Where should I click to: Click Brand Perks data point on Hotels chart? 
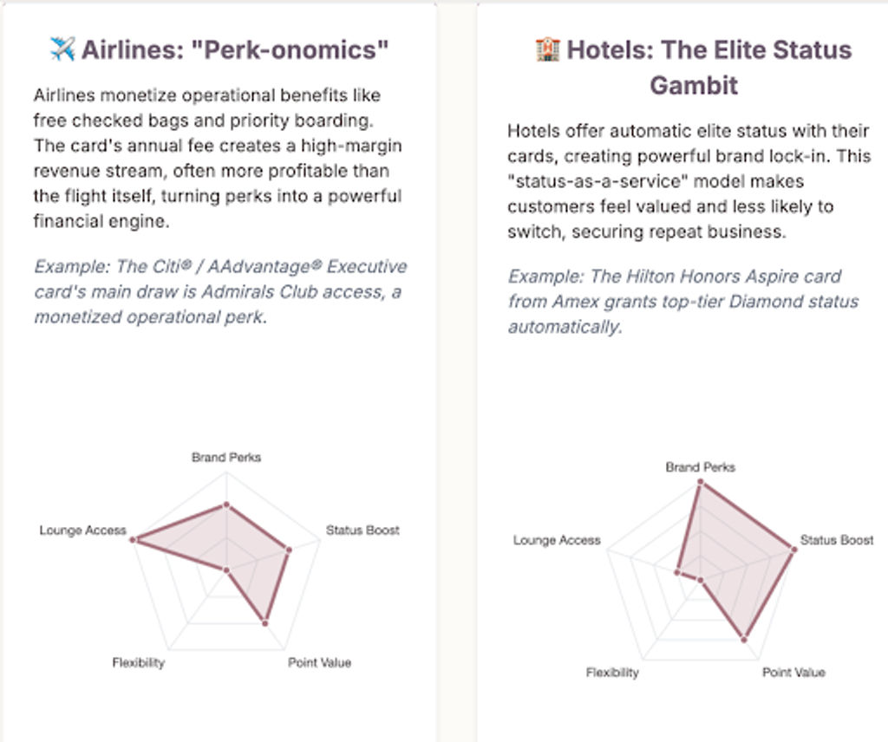701,482
